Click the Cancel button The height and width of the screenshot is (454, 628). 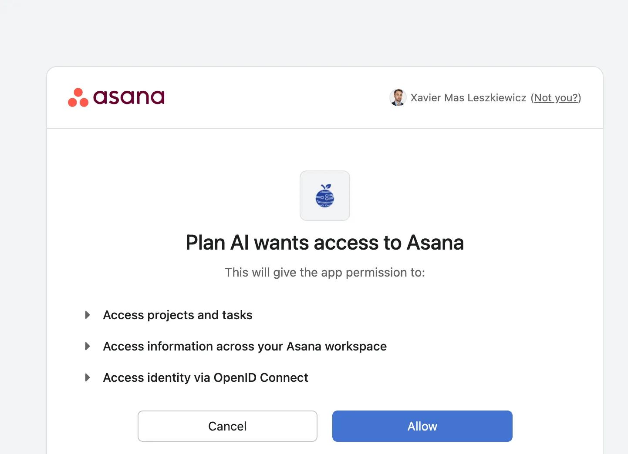click(x=227, y=426)
